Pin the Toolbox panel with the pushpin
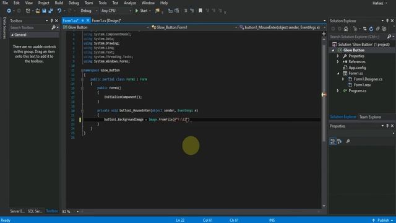The height and width of the screenshot is (223, 396). (x=52, y=20)
